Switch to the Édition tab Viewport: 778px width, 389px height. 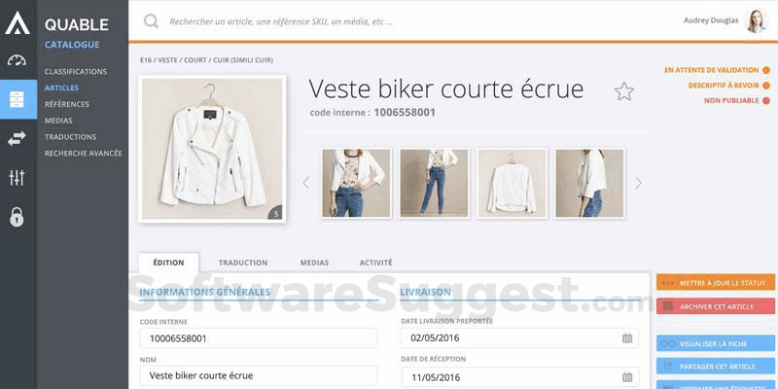pos(168,263)
